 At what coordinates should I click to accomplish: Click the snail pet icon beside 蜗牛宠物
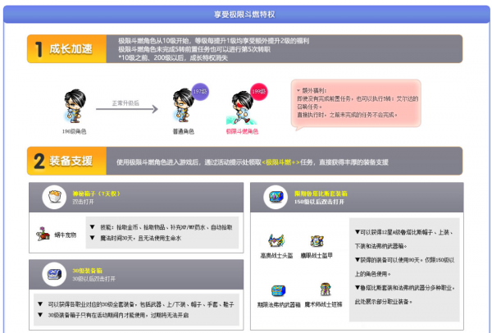pyautogui.click(x=43, y=234)
